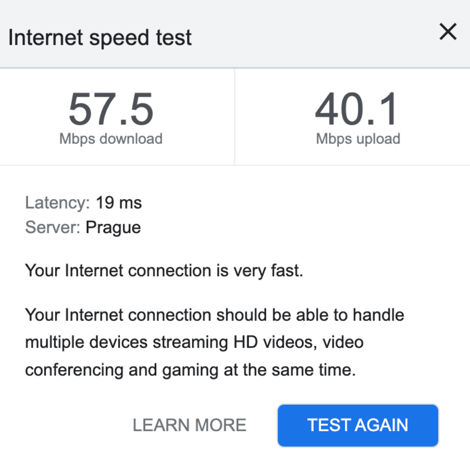This screenshot has height=470, width=470.
Task: Click the blue TEST AGAIN label text
Action: click(x=357, y=425)
